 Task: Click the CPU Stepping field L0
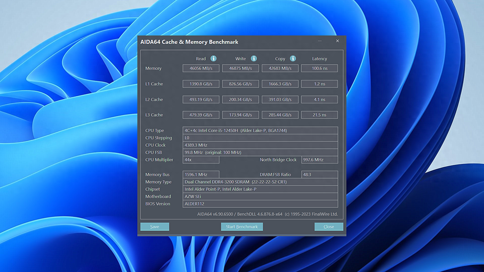260,138
